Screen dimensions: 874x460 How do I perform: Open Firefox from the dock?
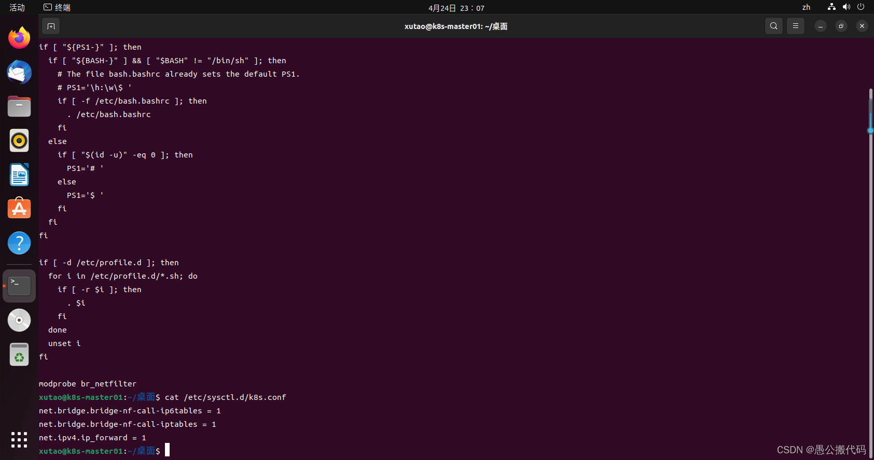(x=19, y=37)
